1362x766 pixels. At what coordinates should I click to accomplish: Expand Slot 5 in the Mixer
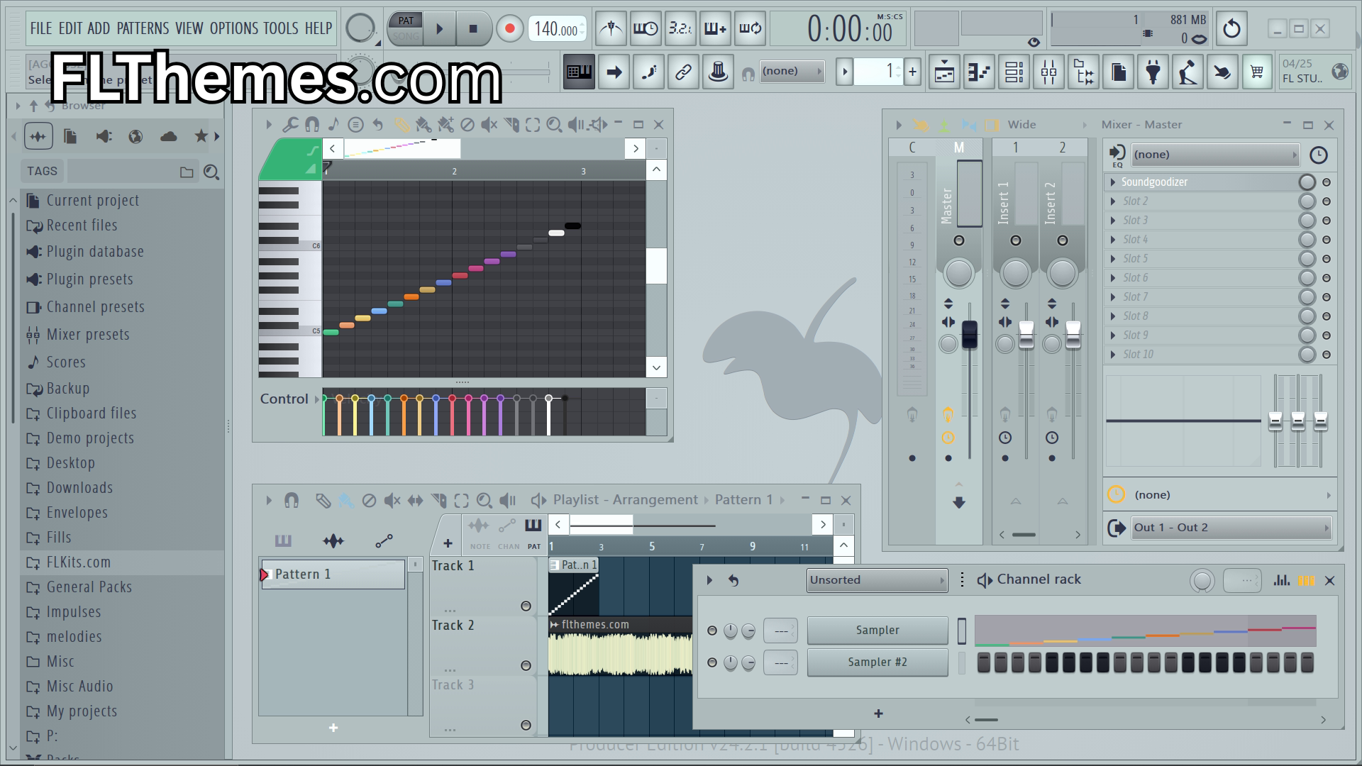click(1113, 259)
